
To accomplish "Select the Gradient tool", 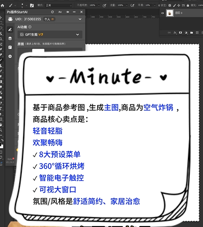I will click(1, 82).
